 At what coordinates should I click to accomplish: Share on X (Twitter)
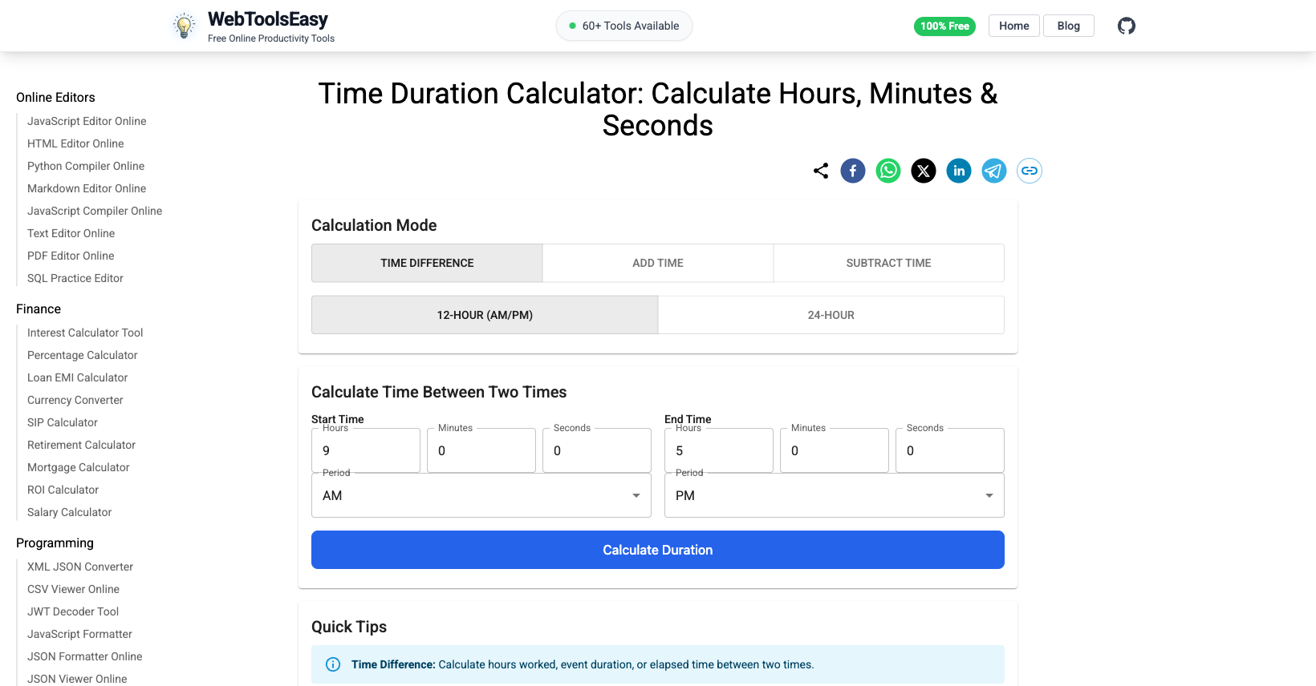click(923, 171)
